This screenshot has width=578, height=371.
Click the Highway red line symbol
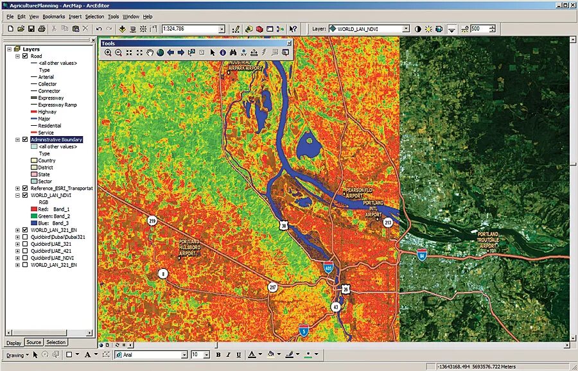[x=33, y=112]
